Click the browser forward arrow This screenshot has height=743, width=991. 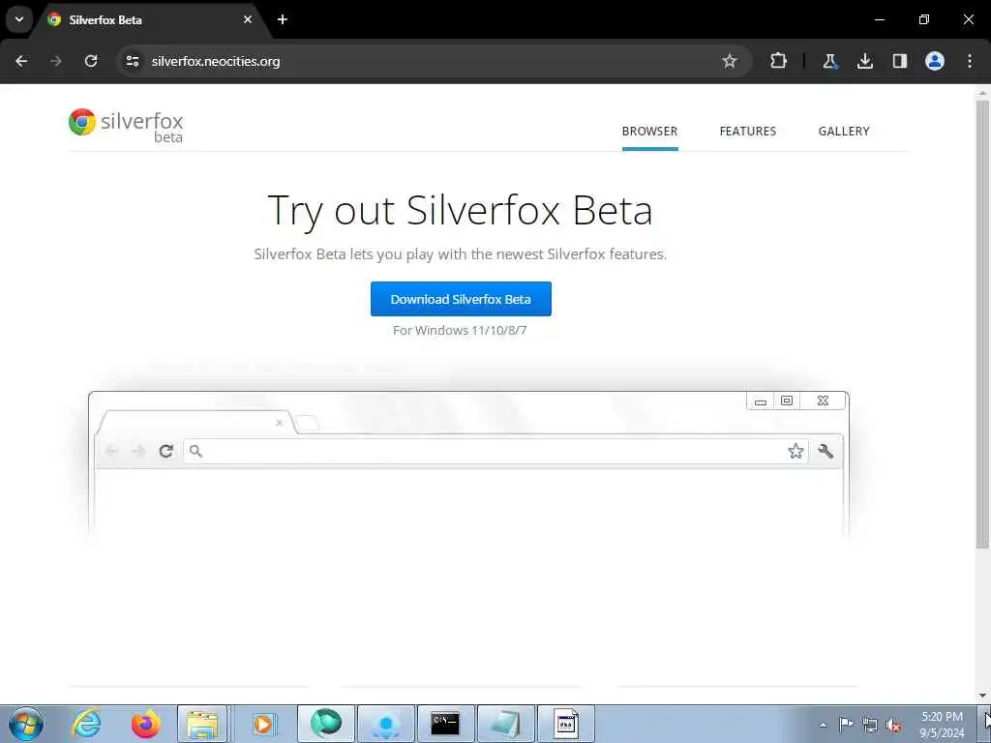[x=56, y=61]
